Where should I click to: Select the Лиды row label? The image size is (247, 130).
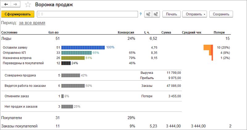(x=6, y=39)
